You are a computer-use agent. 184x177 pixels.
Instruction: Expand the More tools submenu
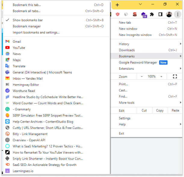[x=146, y=103]
